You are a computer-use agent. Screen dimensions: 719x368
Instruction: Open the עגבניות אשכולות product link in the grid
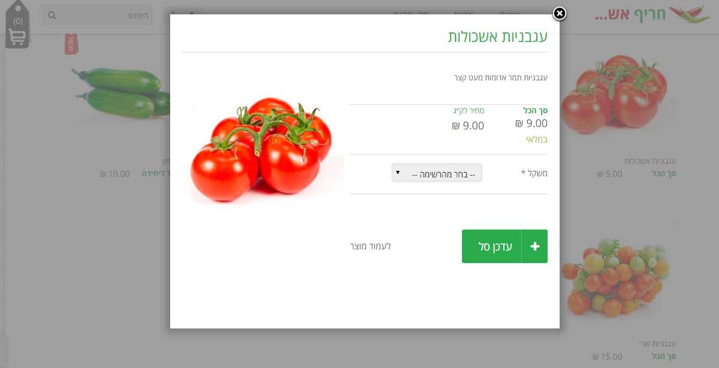(x=650, y=161)
